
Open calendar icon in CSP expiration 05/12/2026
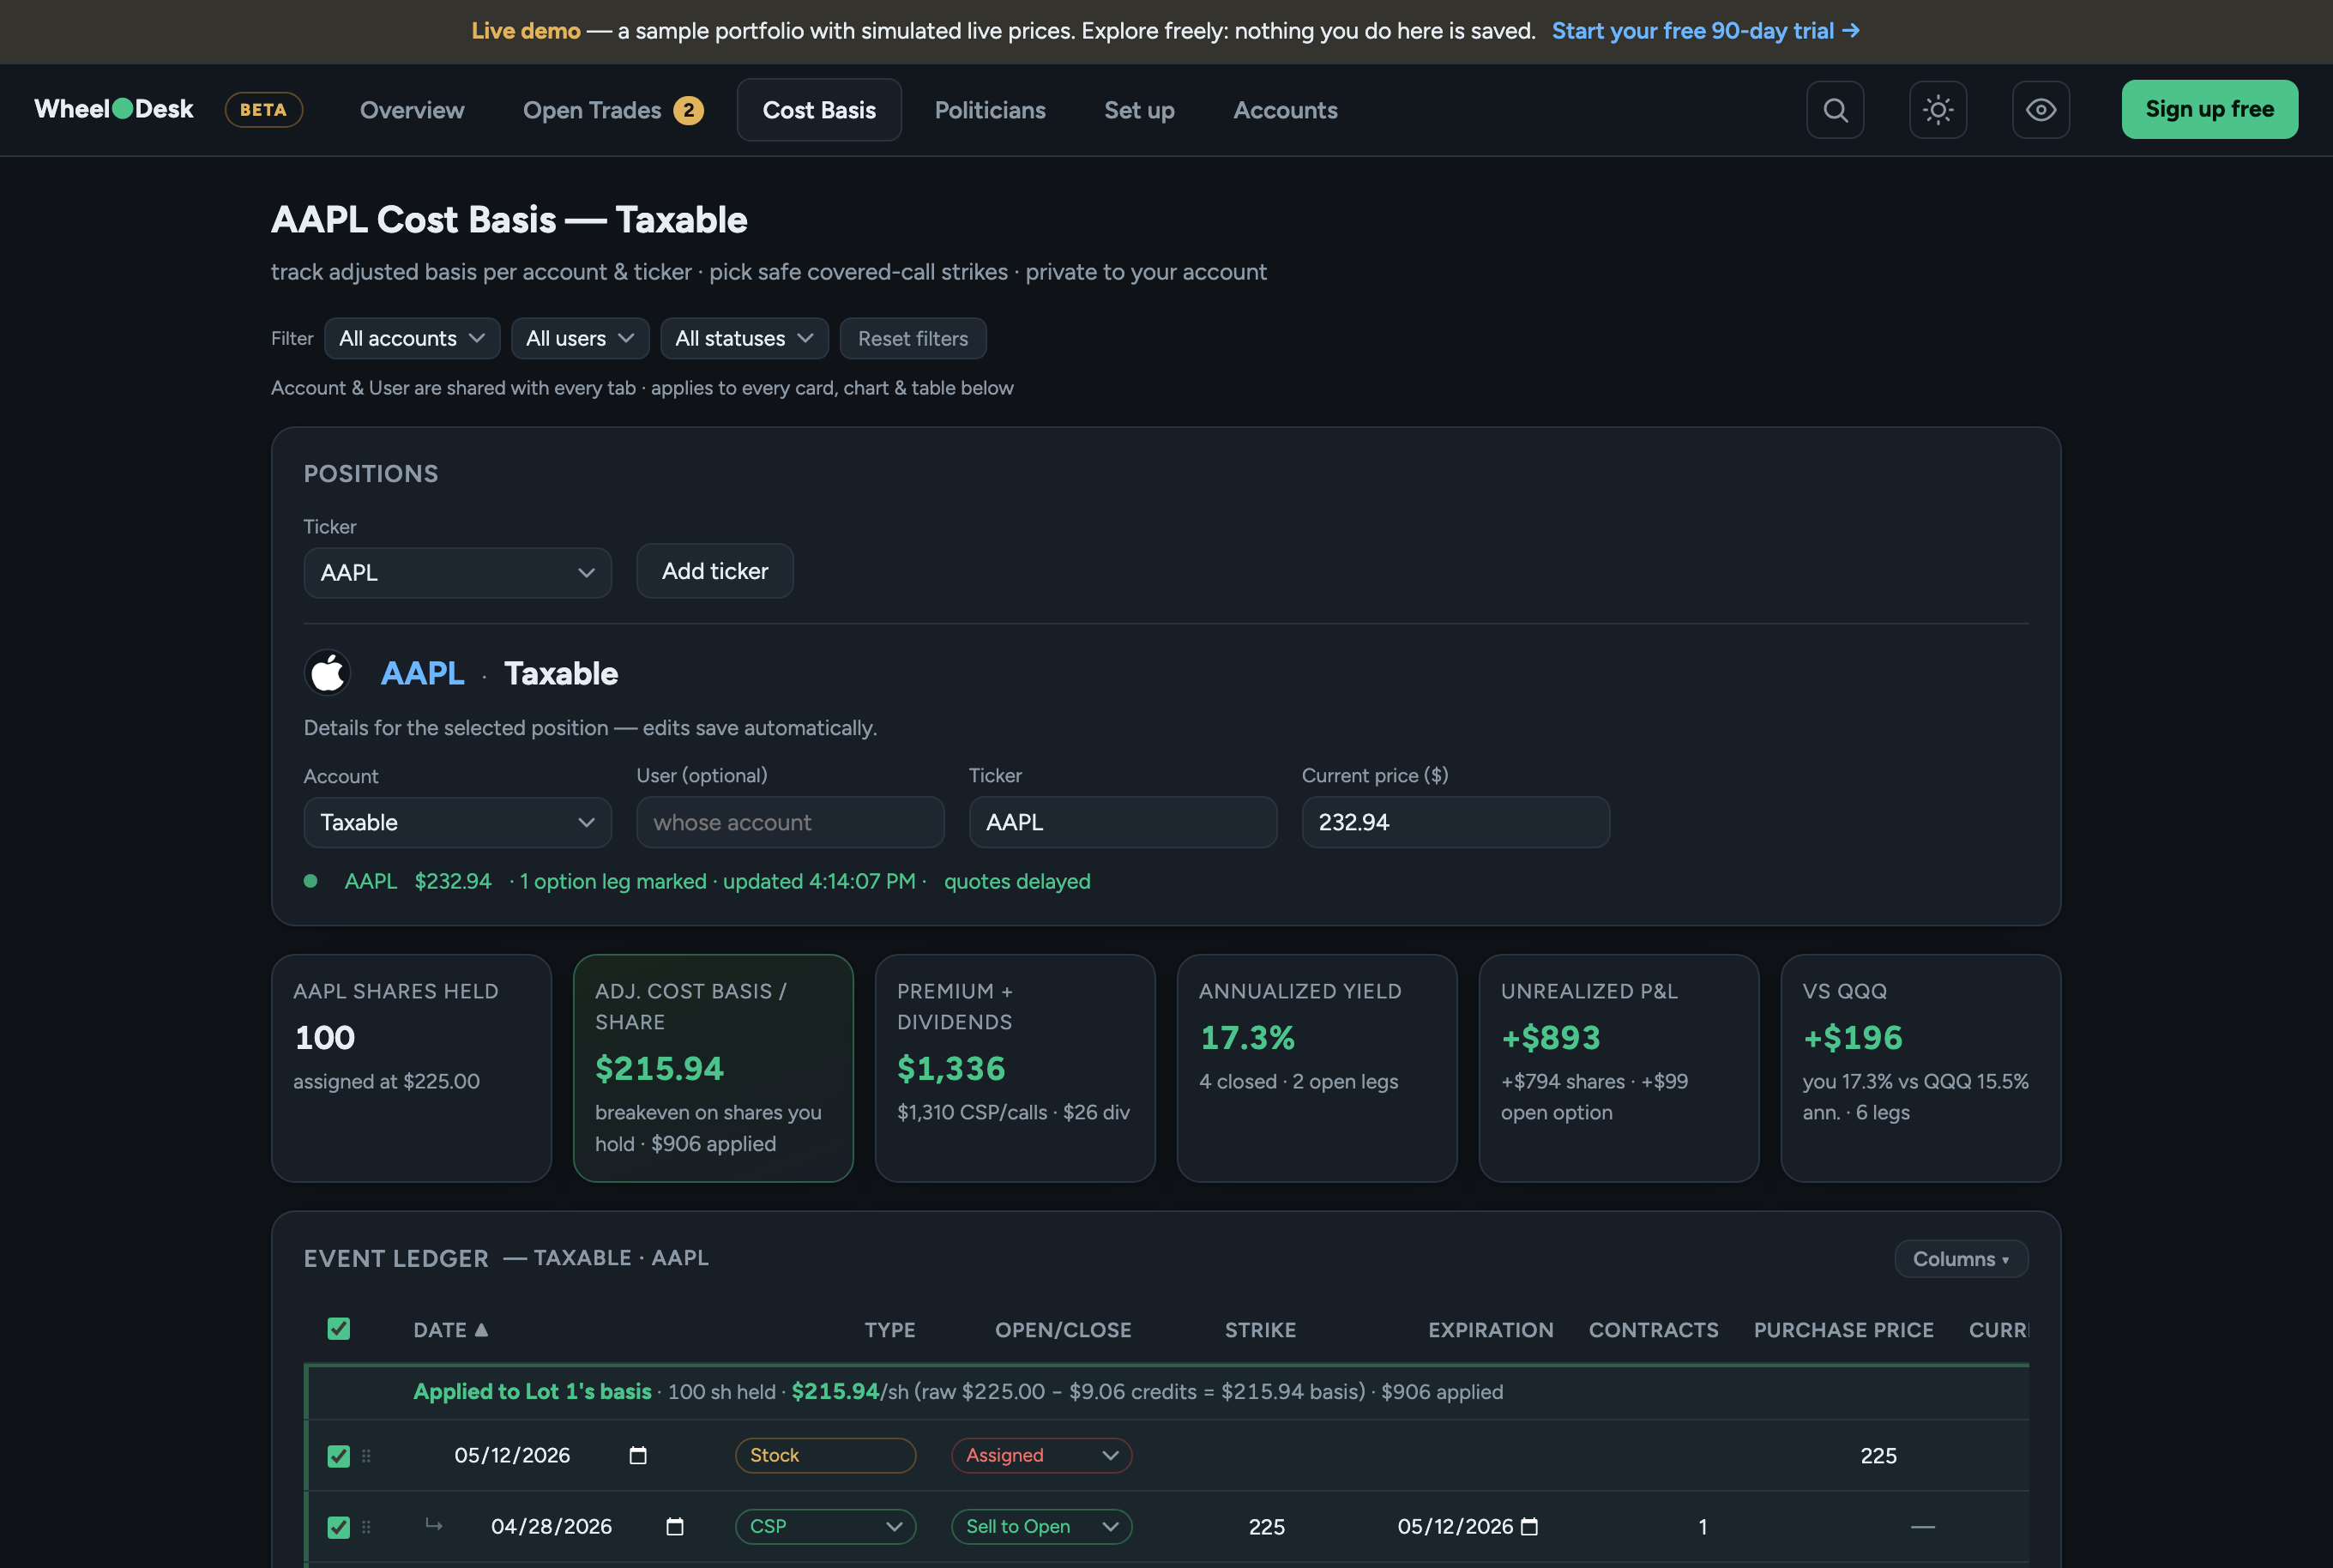pyautogui.click(x=1529, y=1526)
